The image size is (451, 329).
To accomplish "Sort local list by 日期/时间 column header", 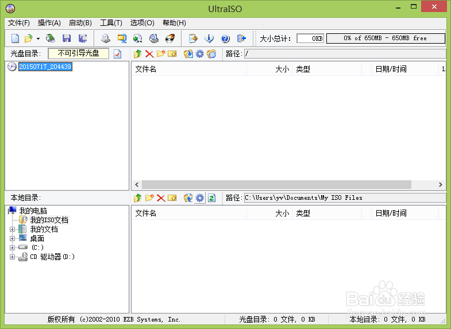I will coord(405,213).
